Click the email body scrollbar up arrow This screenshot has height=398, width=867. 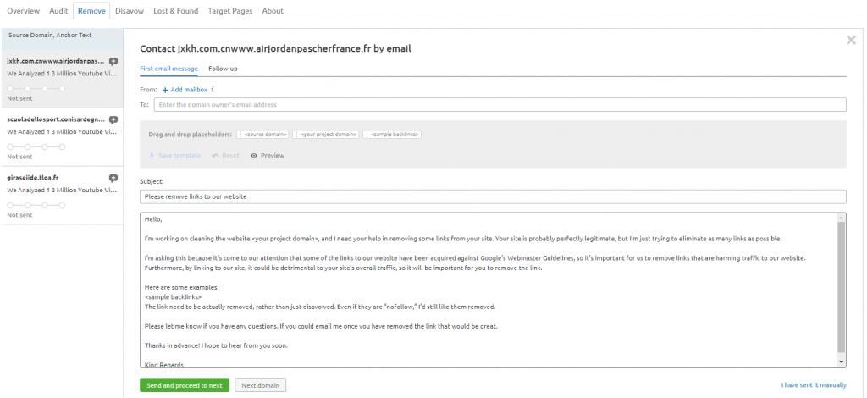pos(842,216)
